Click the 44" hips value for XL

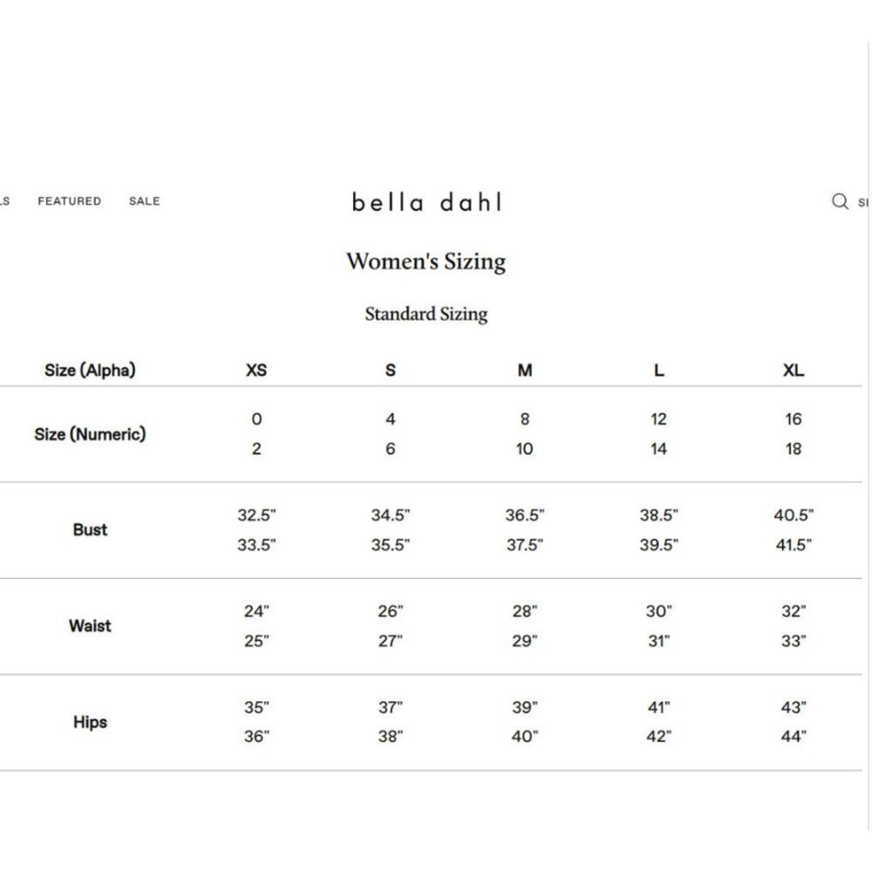click(794, 737)
